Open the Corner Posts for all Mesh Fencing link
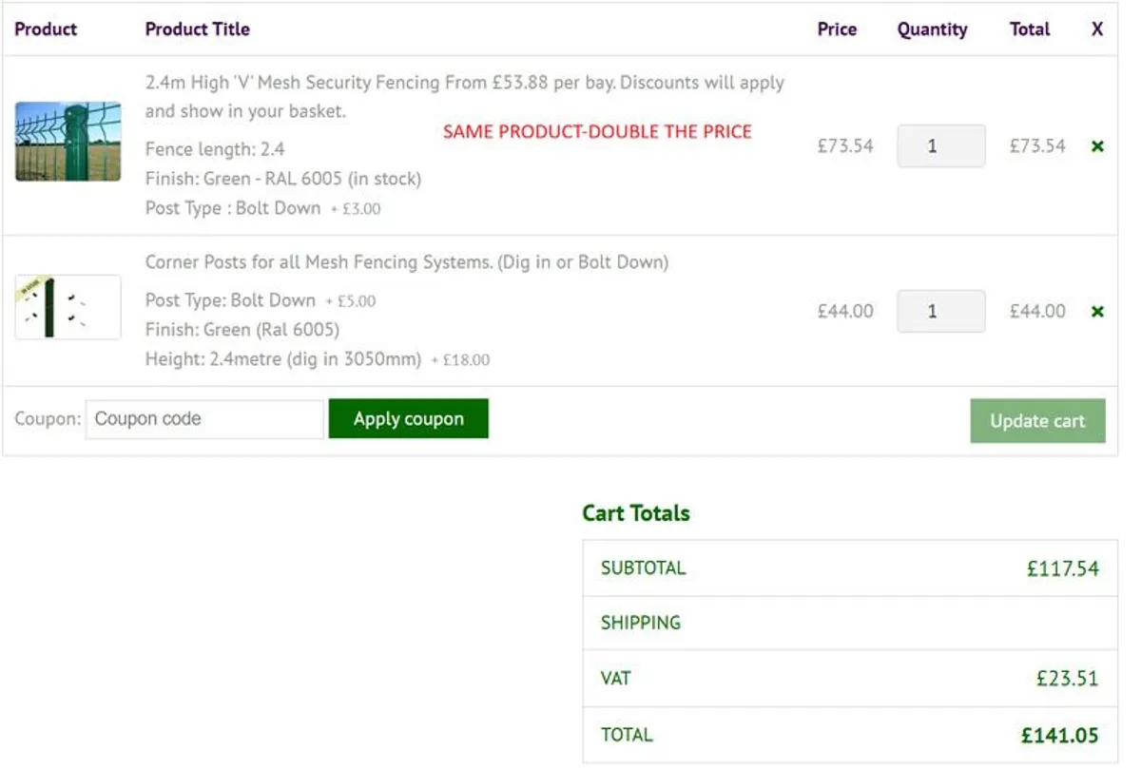1141x769 pixels. (x=406, y=262)
